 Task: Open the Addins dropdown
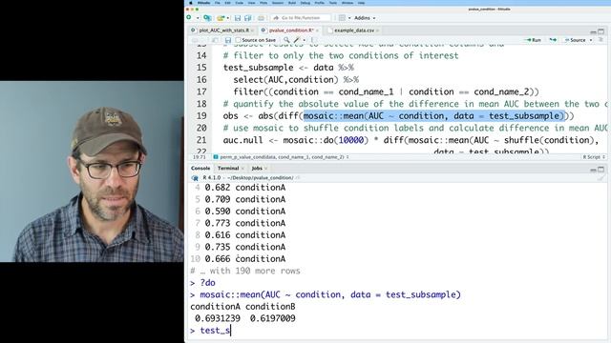(x=365, y=18)
